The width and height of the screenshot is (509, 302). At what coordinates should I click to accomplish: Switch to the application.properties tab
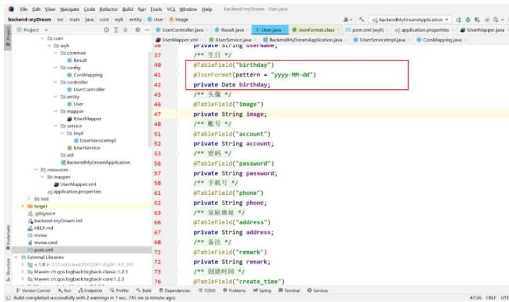coord(425,30)
